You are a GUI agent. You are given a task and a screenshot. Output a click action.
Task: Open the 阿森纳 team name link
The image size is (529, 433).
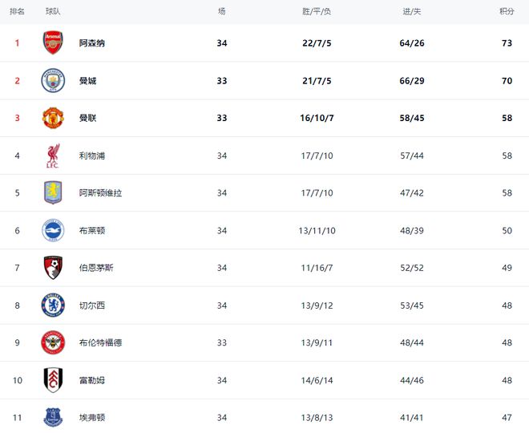point(92,43)
